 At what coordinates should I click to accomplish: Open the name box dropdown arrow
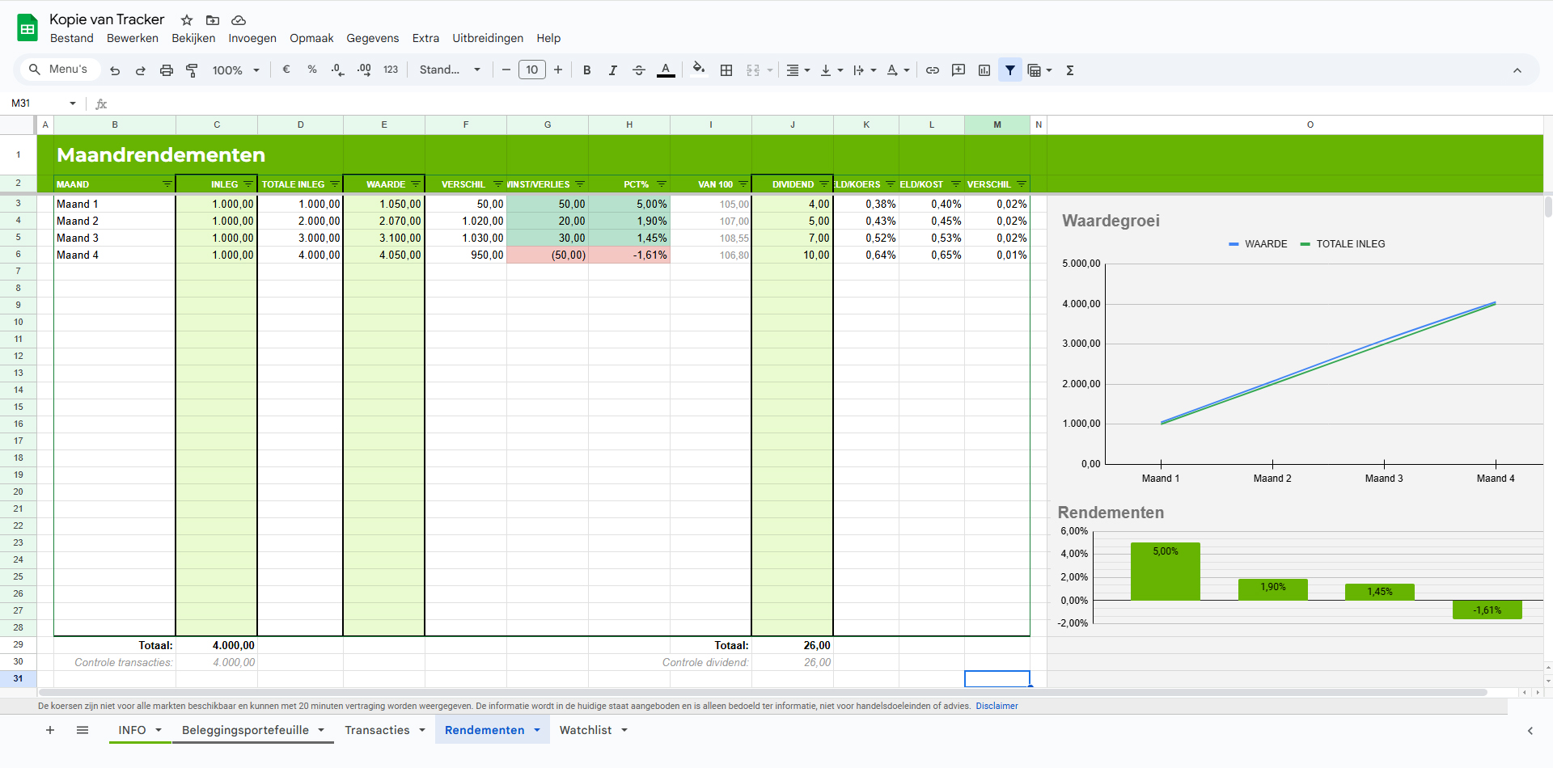coord(73,103)
